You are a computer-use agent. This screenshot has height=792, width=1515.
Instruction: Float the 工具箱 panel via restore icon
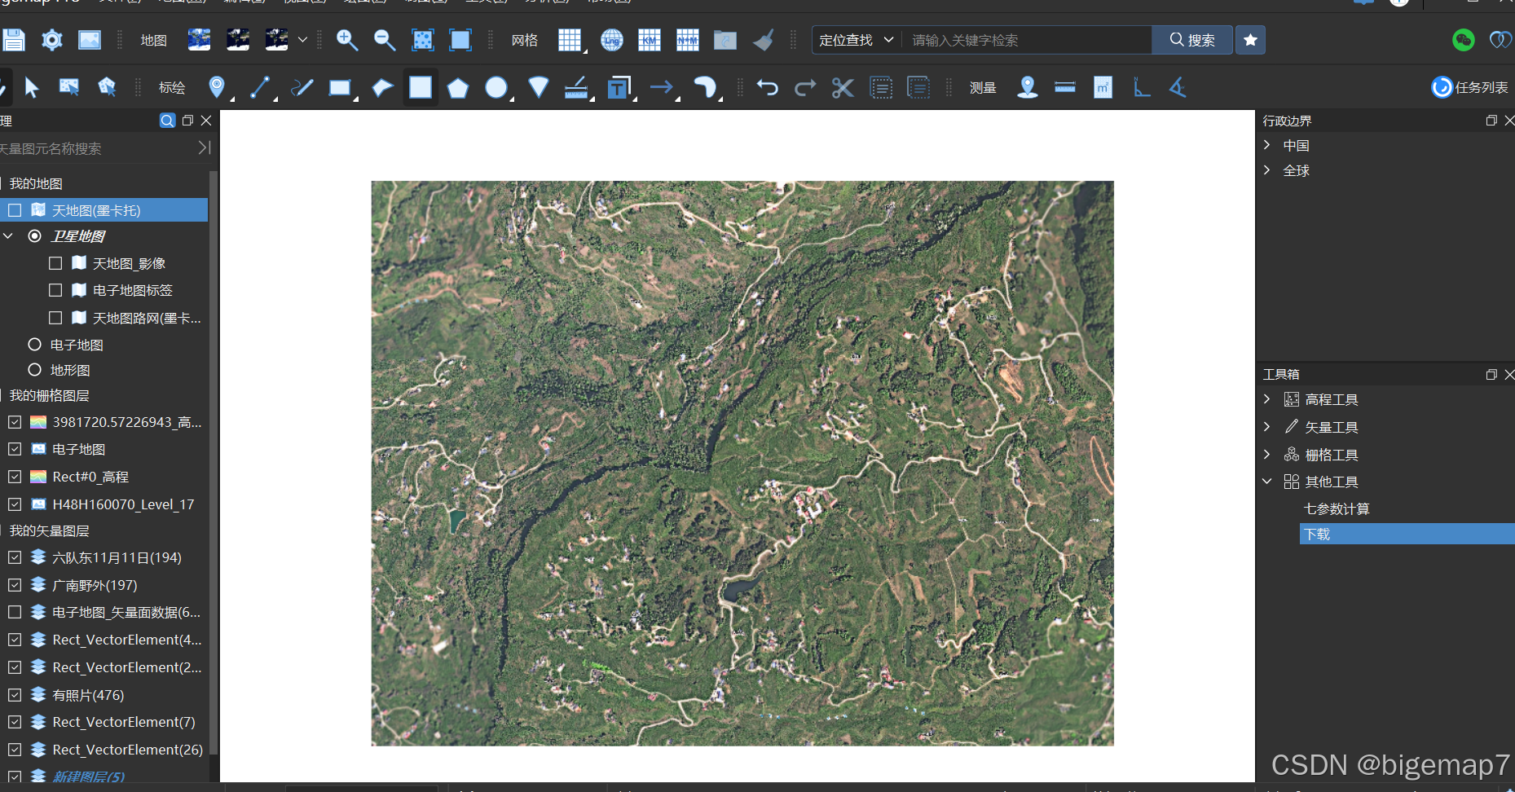1491,375
